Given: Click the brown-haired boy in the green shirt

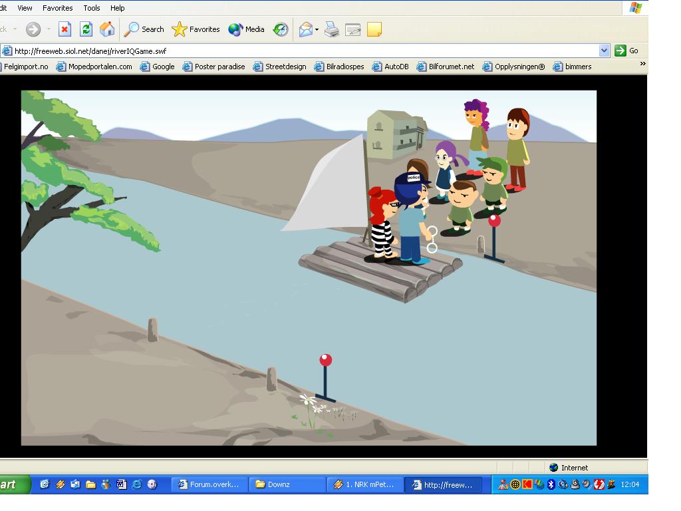Looking at the screenshot, I should click(x=460, y=208).
